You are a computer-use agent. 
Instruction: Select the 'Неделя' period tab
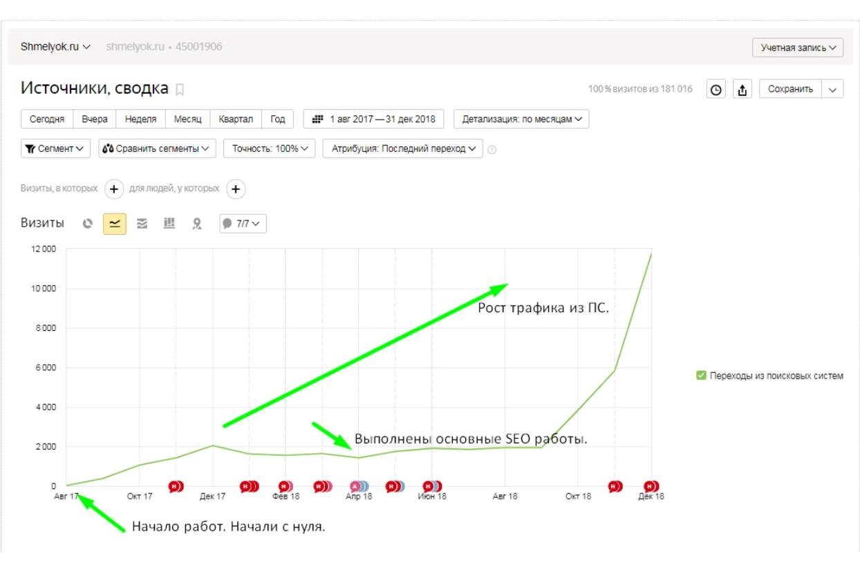click(140, 119)
